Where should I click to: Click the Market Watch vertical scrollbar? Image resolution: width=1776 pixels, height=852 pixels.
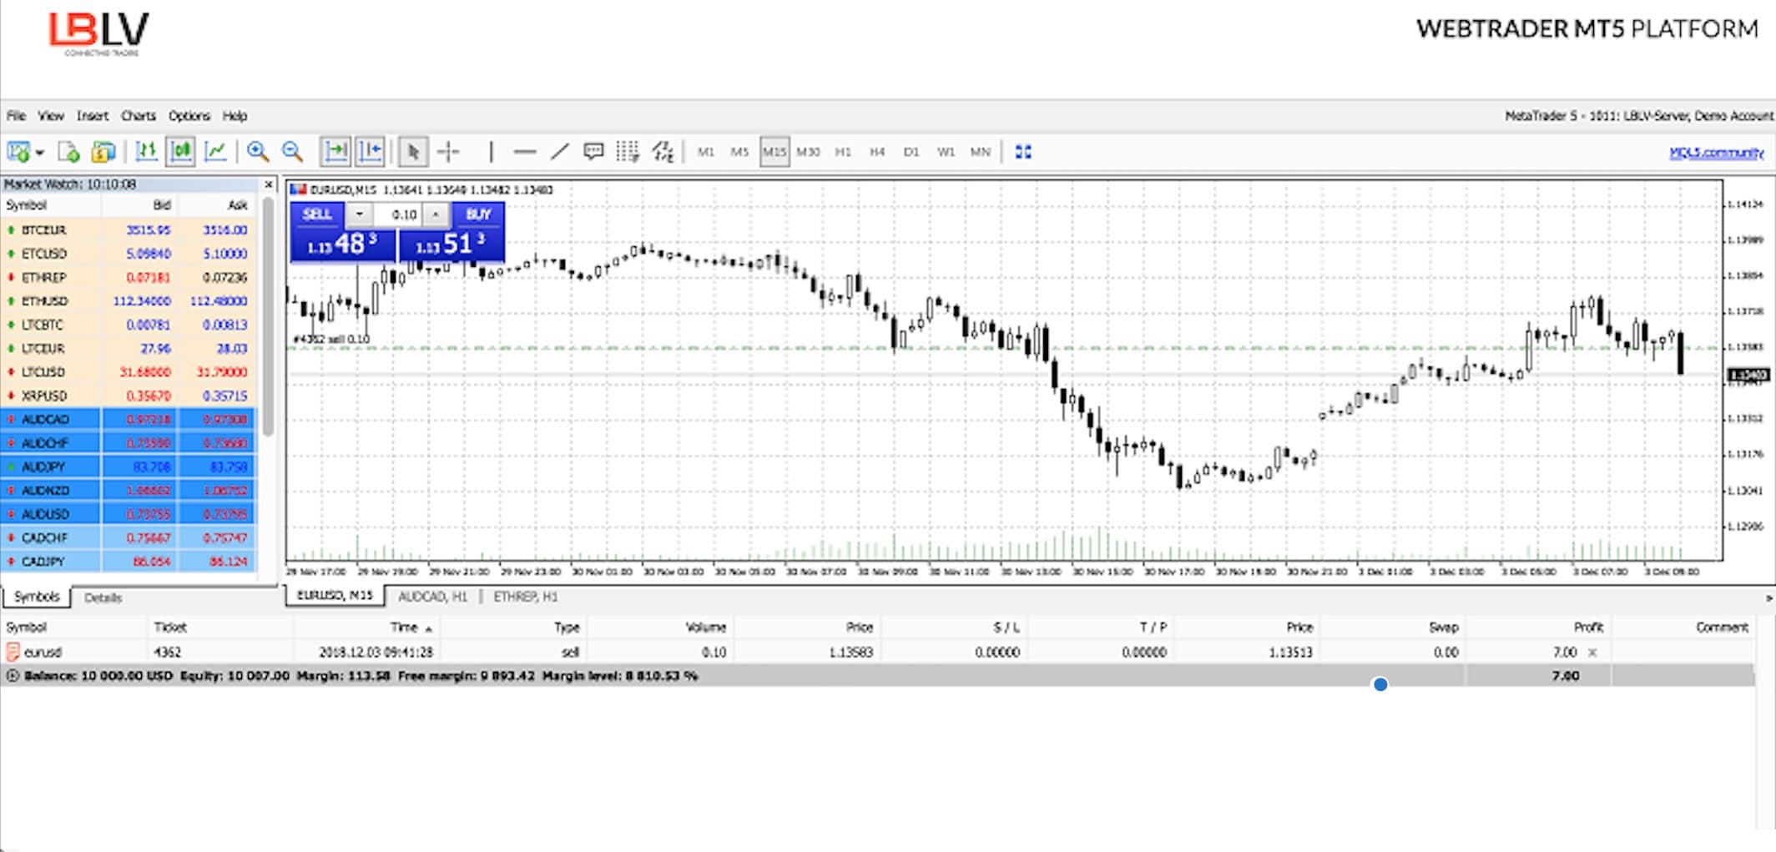click(268, 317)
